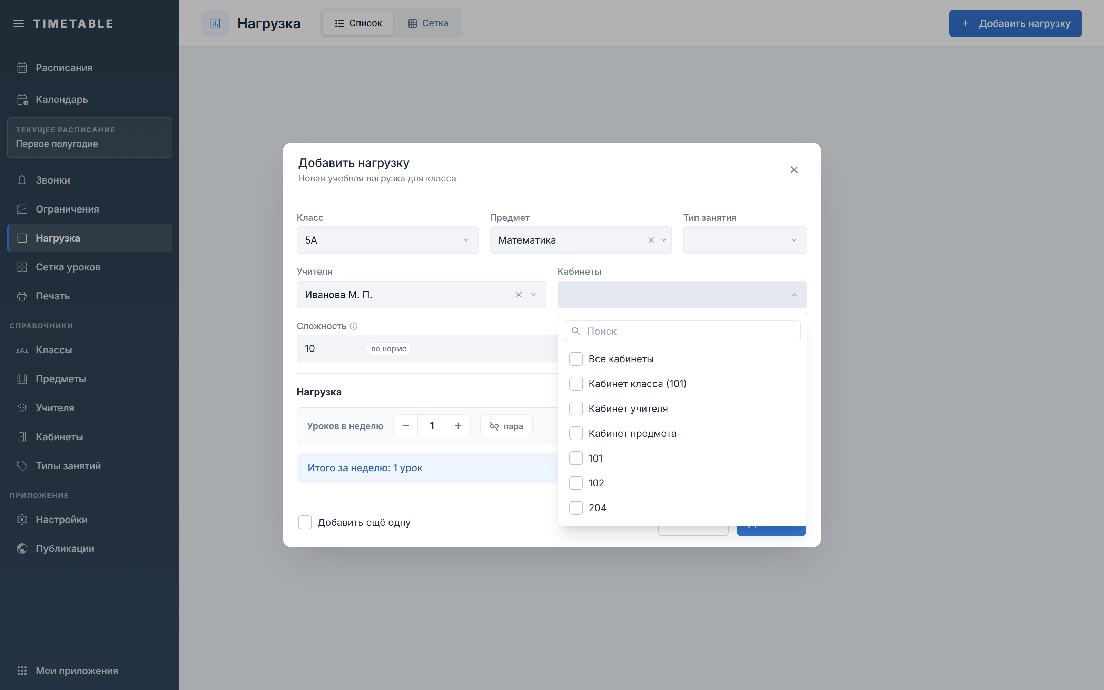Check the Кабинет предмета option
Viewport: 1104px width, 690px height.
[x=576, y=434]
